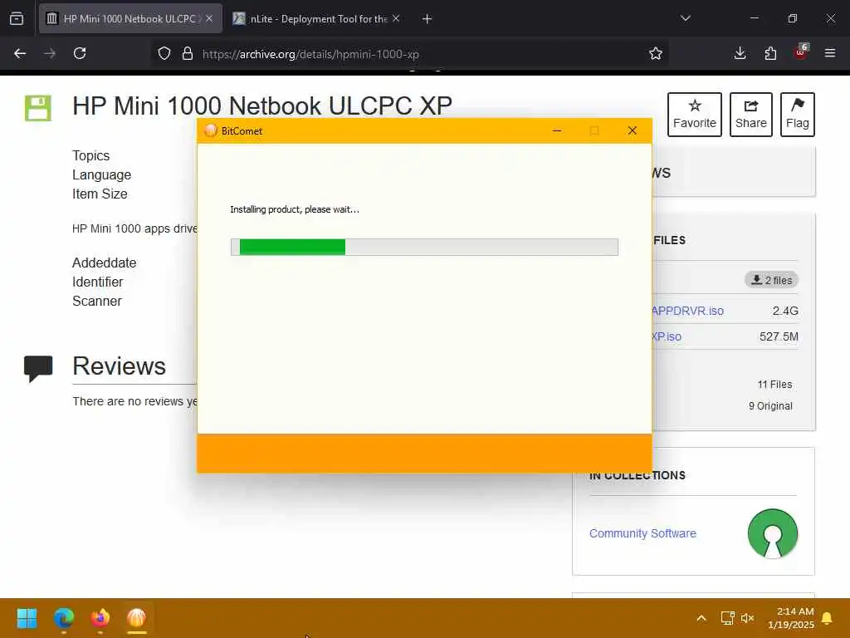Bookmark this page with the star icon
This screenshot has height=638, width=850.
[656, 54]
